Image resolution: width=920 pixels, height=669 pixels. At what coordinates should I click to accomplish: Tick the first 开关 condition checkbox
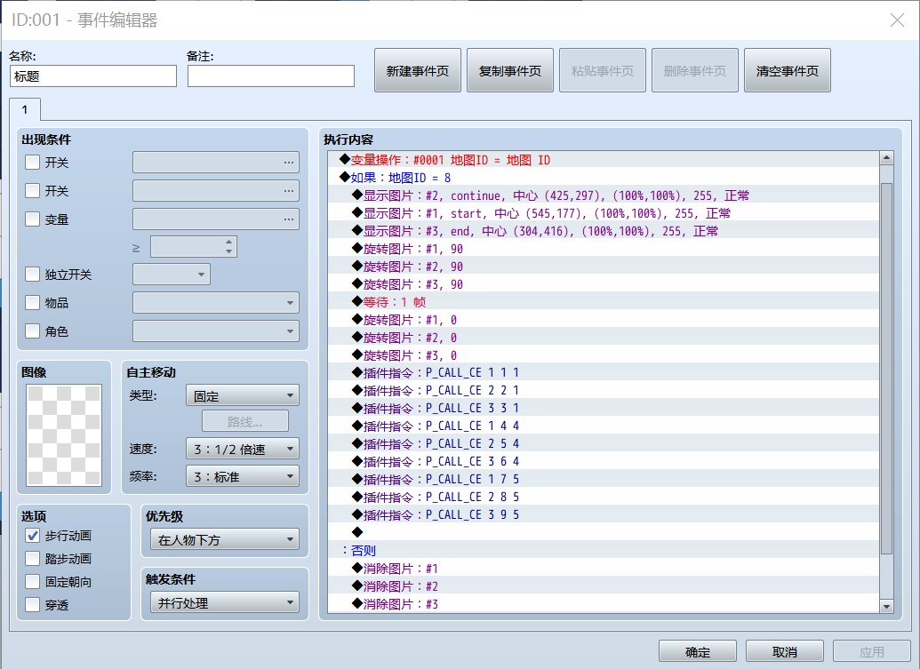(x=32, y=163)
